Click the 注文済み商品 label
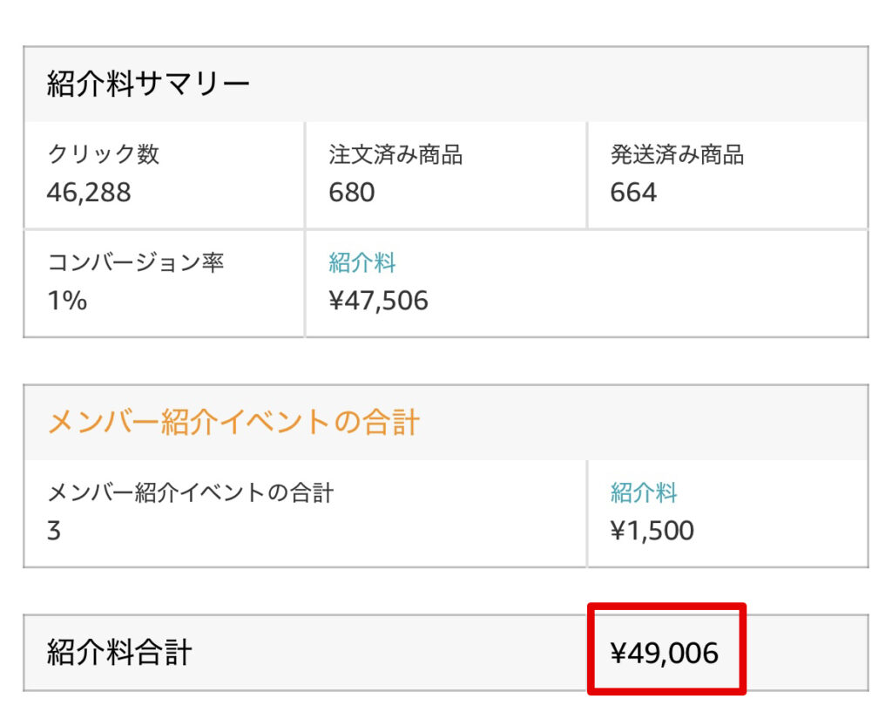Image resolution: width=892 pixels, height=719 pixels. (395, 155)
